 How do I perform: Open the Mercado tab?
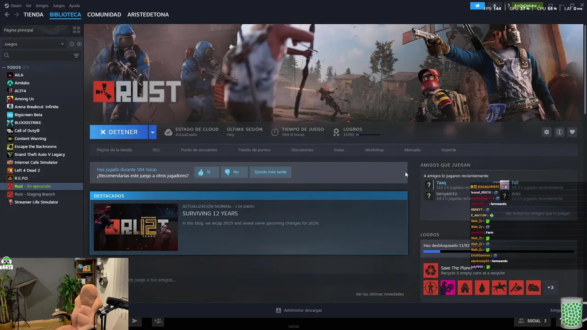(x=412, y=150)
